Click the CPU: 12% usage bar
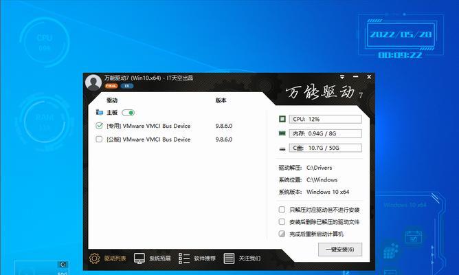This screenshot has height=275, width=459. (325, 119)
